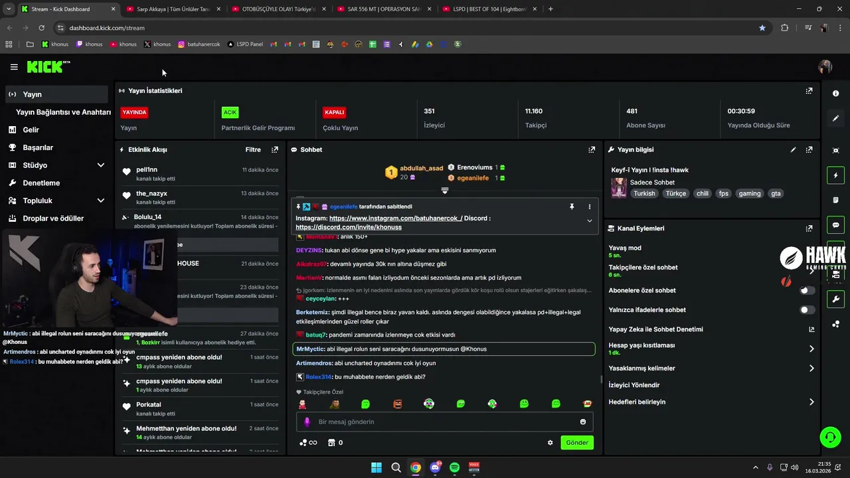This screenshot has width=850, height=478.
Task: Click the info icon in right sidebar
Action: [835, 94]
